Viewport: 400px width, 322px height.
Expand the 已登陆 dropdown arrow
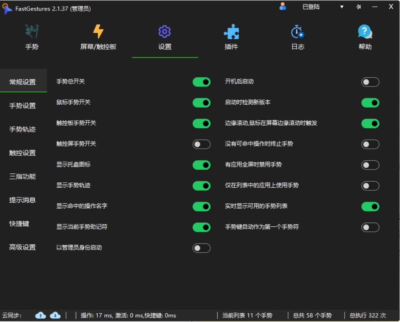(342, 7)
